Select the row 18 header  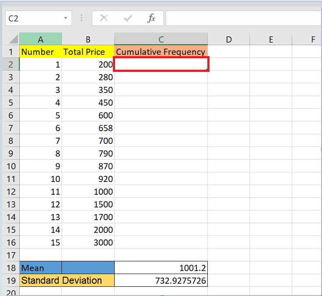pyautogui.click(x=10, y=268)
